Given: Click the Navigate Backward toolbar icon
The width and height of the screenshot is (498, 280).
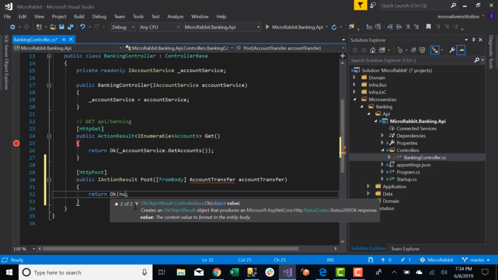Looking at the screenshot, I should tap(12, 27).
